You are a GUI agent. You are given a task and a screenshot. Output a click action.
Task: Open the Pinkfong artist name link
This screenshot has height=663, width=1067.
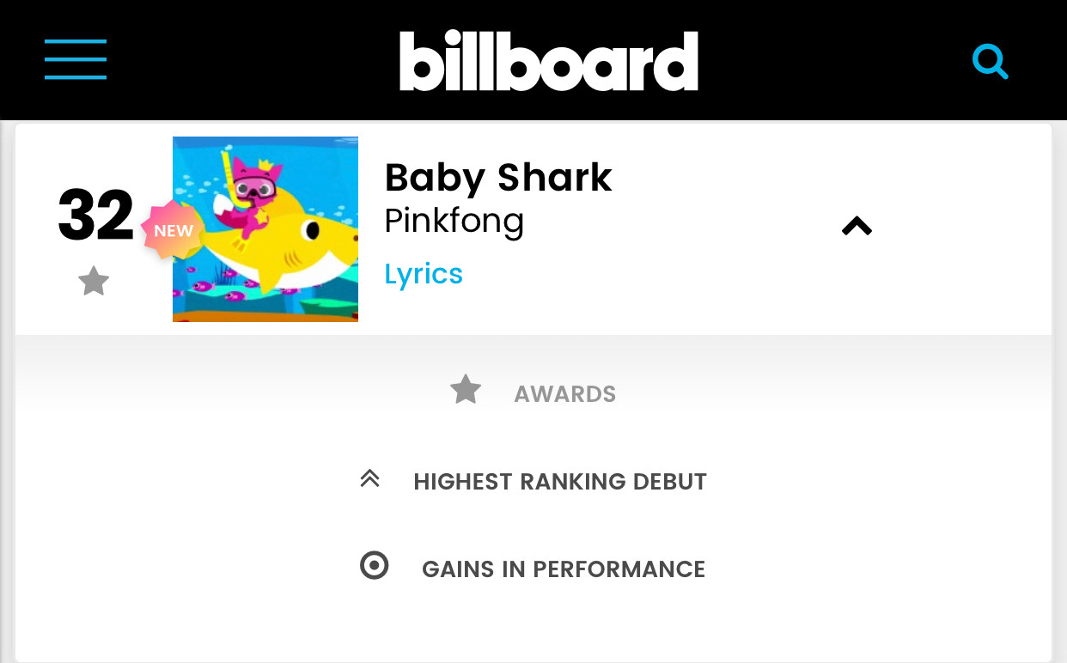(454, 222)
